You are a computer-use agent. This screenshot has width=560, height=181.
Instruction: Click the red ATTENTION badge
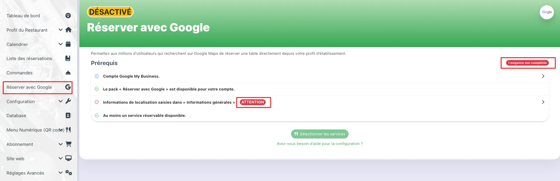(253, 102)
